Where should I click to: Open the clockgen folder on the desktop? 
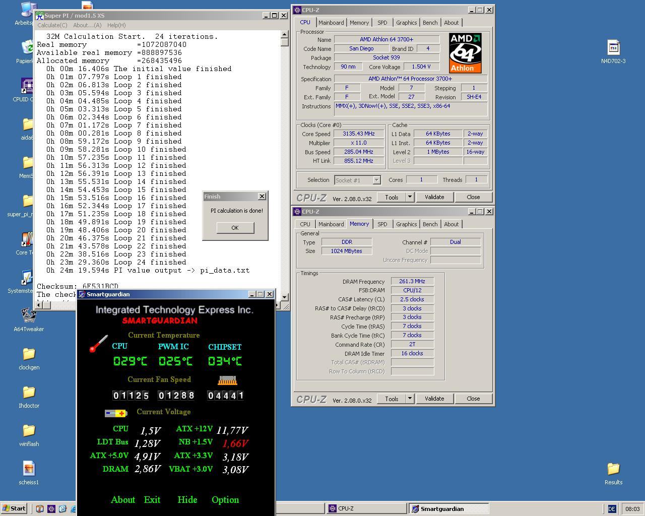click(29, 354)
